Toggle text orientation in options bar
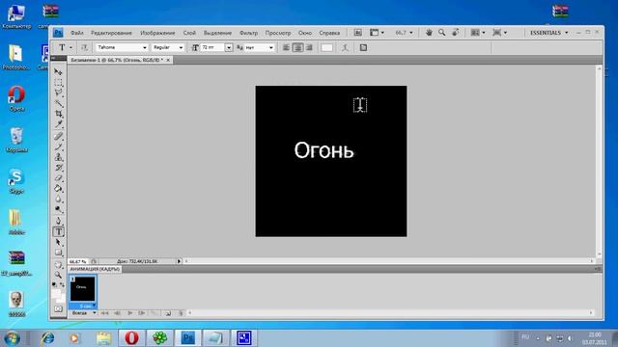 (x=84, y=47)
